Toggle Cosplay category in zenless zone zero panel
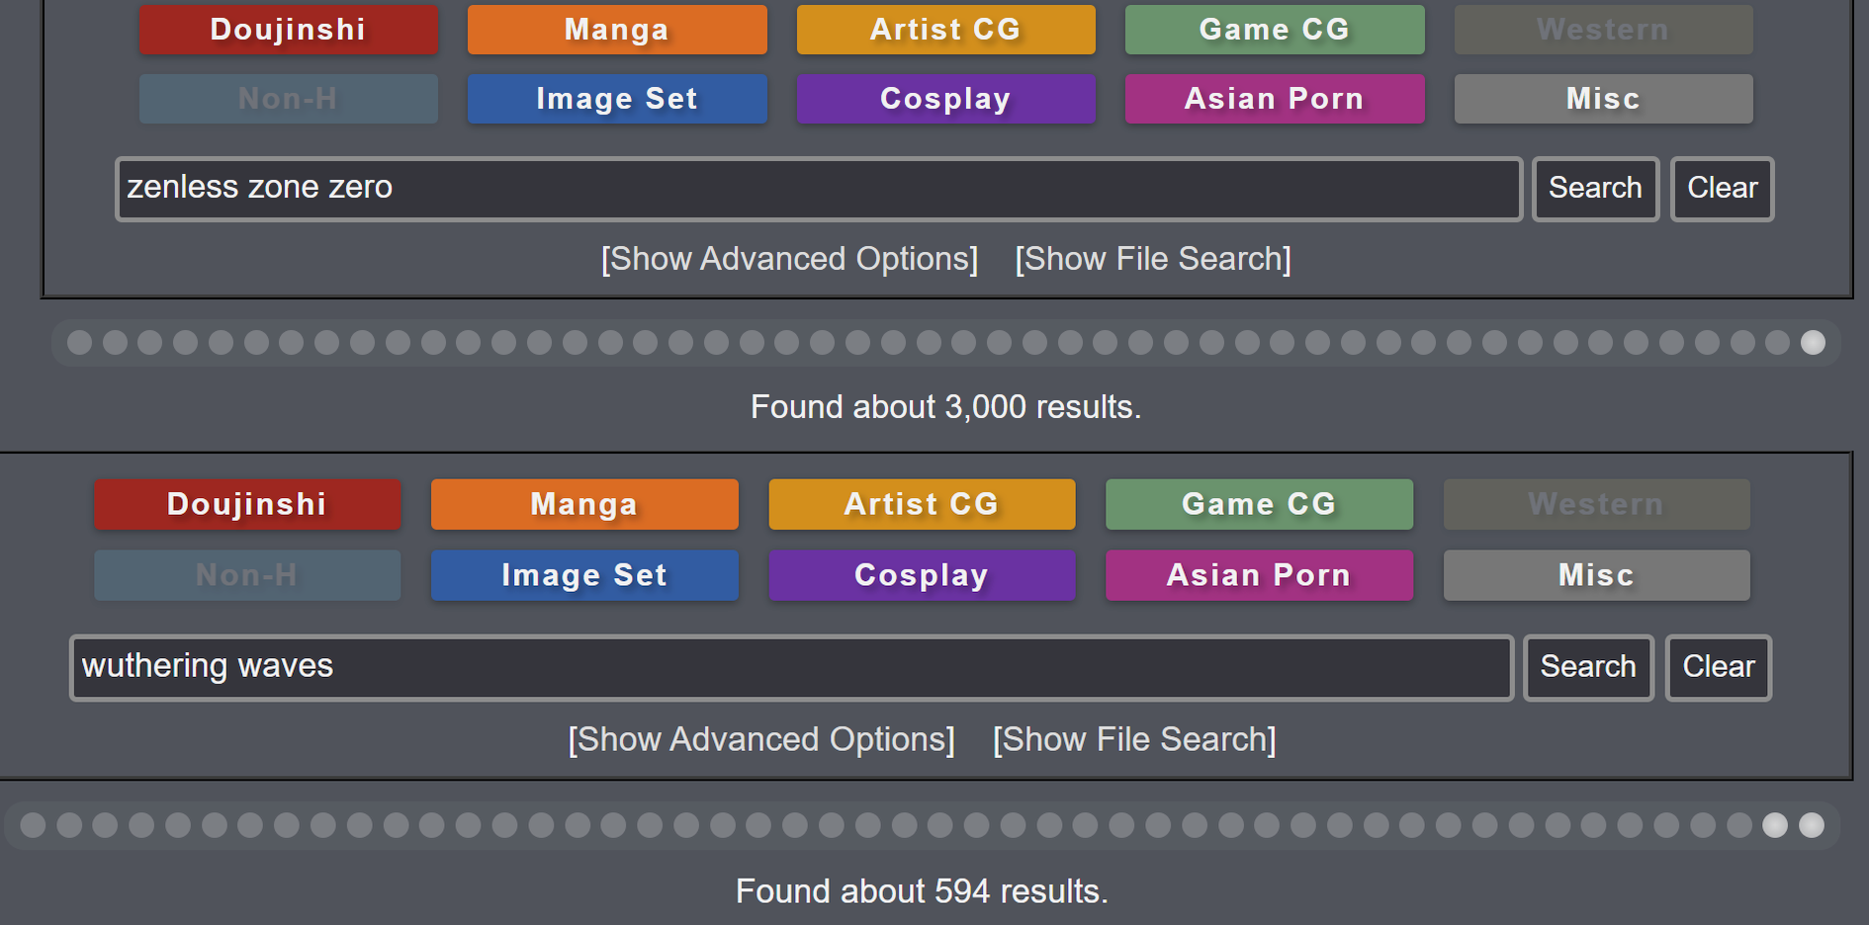Image resolution: width=1869 pixels, height=925 pixels. (945, 99)
